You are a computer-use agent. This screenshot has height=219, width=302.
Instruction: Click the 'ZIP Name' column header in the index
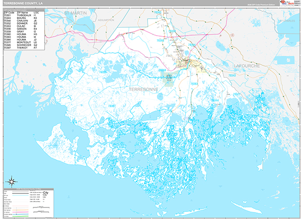click(22, 13)
